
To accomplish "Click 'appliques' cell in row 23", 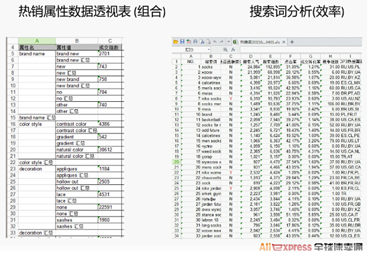I will (76, 169).
